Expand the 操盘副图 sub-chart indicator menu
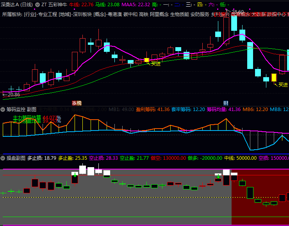The height and width of the screenshot is (226, 289). click(3, 158)
